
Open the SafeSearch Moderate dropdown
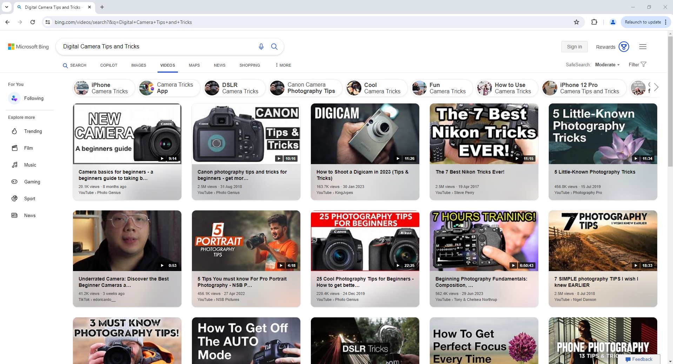click(607, 65)
